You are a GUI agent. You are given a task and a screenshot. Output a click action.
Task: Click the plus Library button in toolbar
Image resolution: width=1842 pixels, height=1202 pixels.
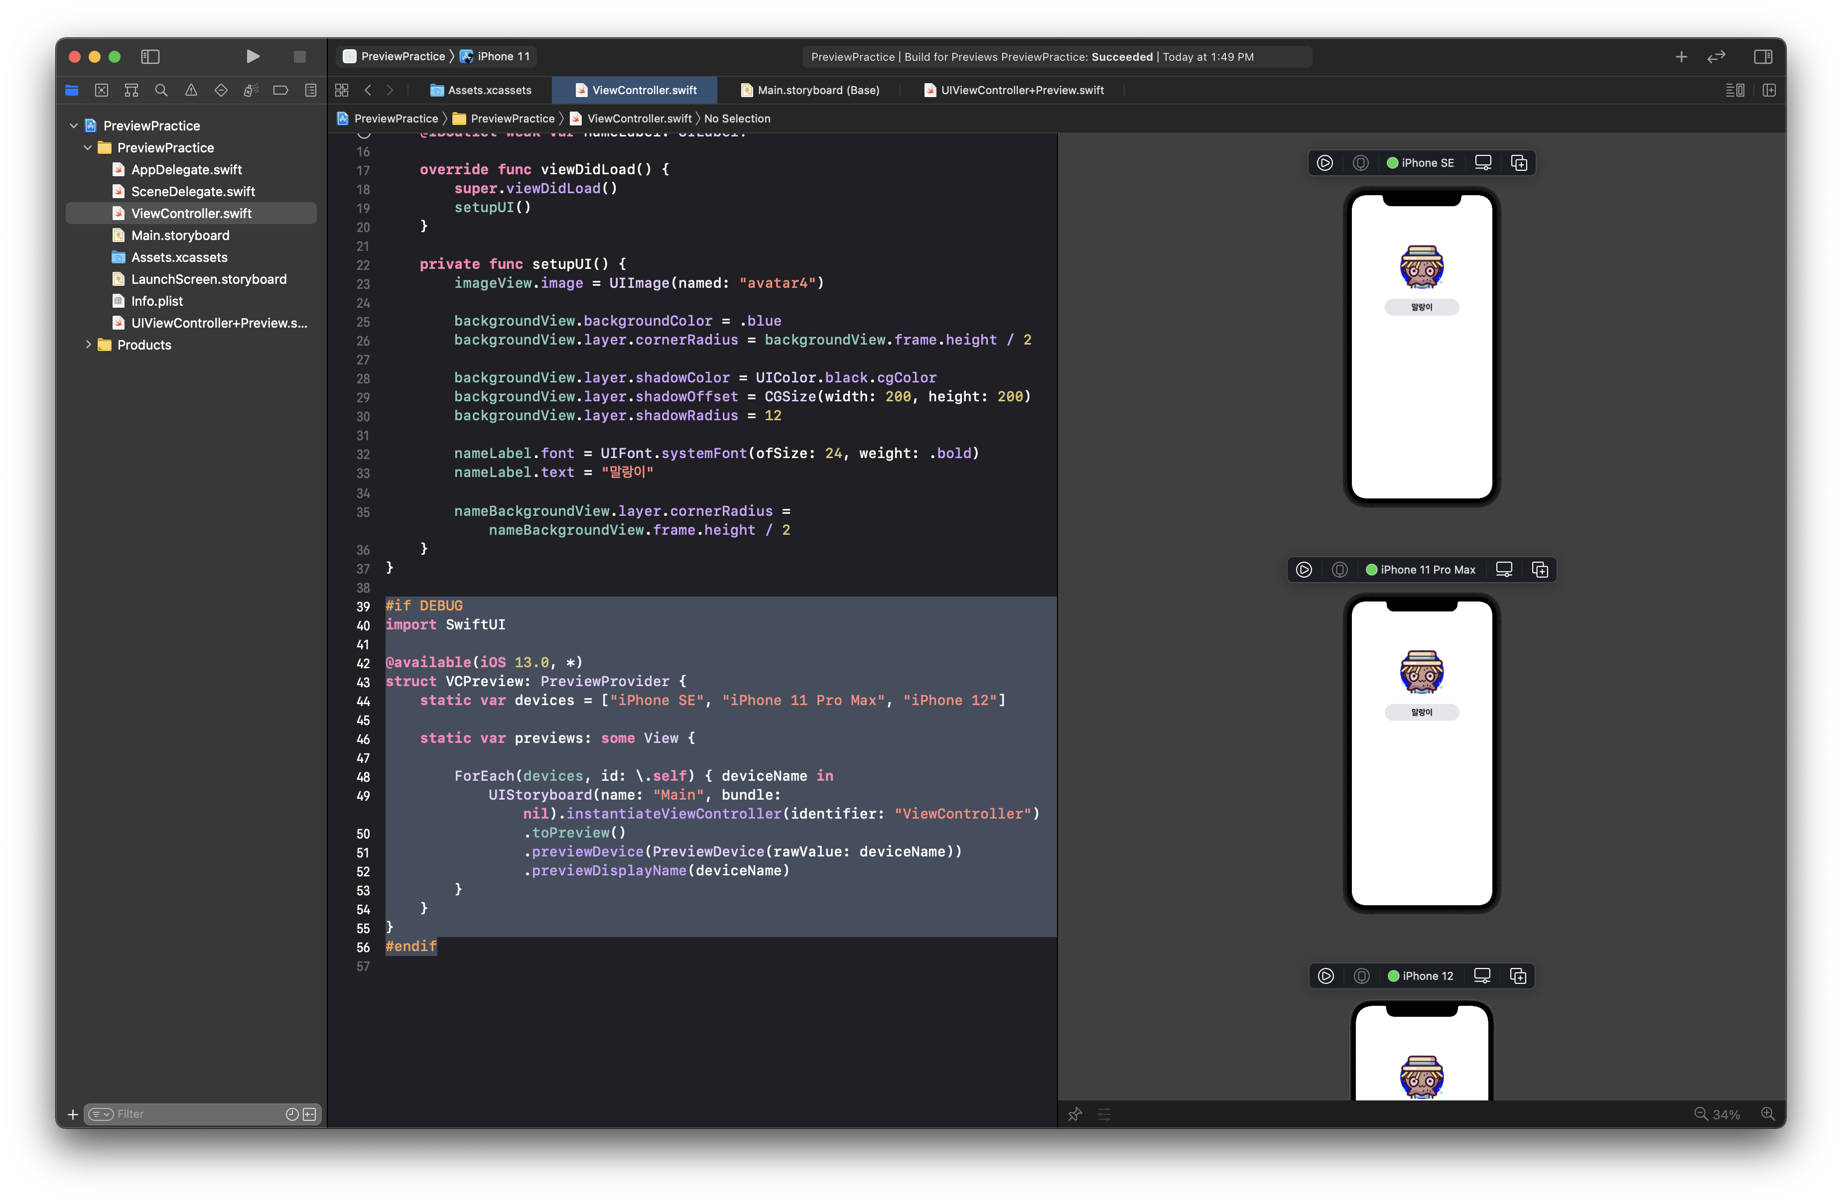(1681, 56)
